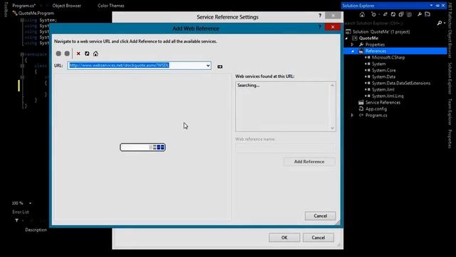Image resolution: width=456 pixels, height=257 pixels.
Task: Open the Error List panel tab
Action: (21, 212)
